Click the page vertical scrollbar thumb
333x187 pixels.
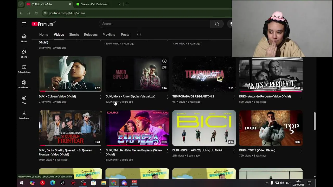point(315,121)
